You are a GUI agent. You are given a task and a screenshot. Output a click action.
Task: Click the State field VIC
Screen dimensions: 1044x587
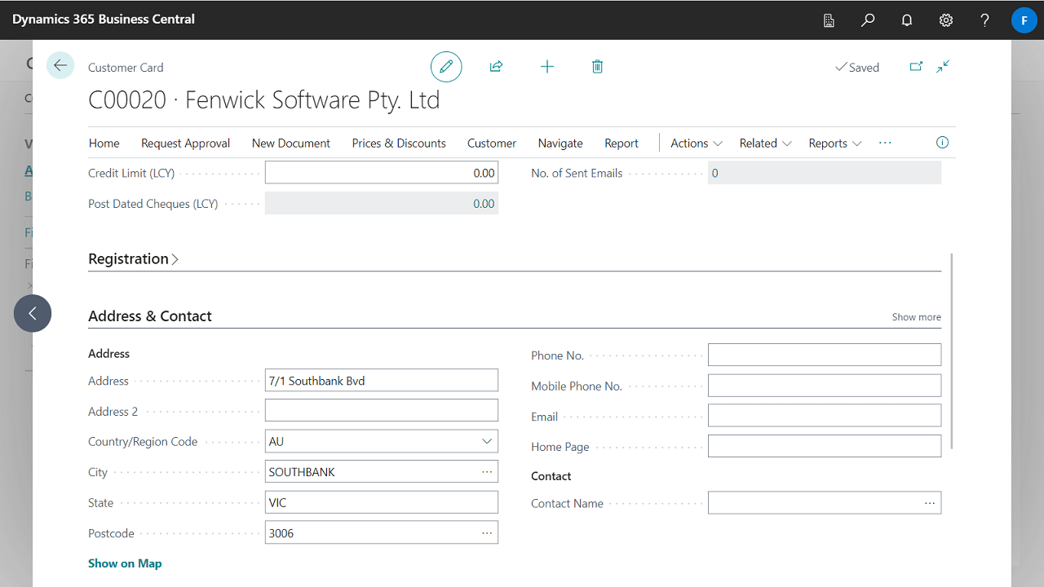(x=382, y=502)
